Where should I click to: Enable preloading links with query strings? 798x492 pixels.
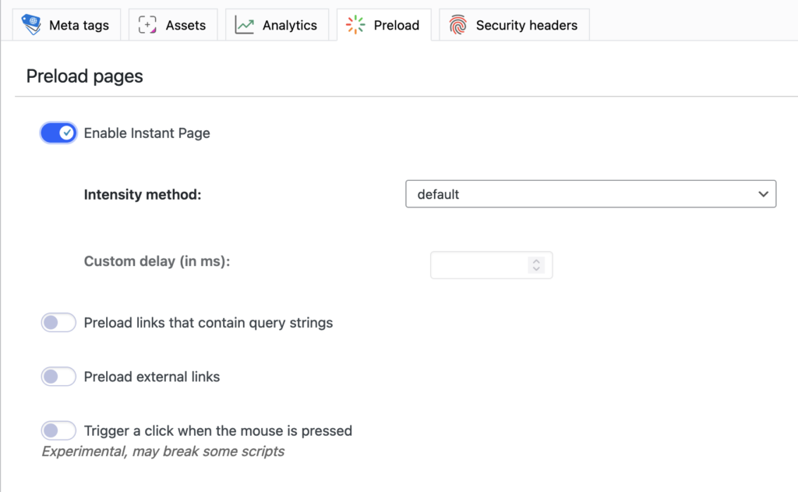click(x=58, y=322)
